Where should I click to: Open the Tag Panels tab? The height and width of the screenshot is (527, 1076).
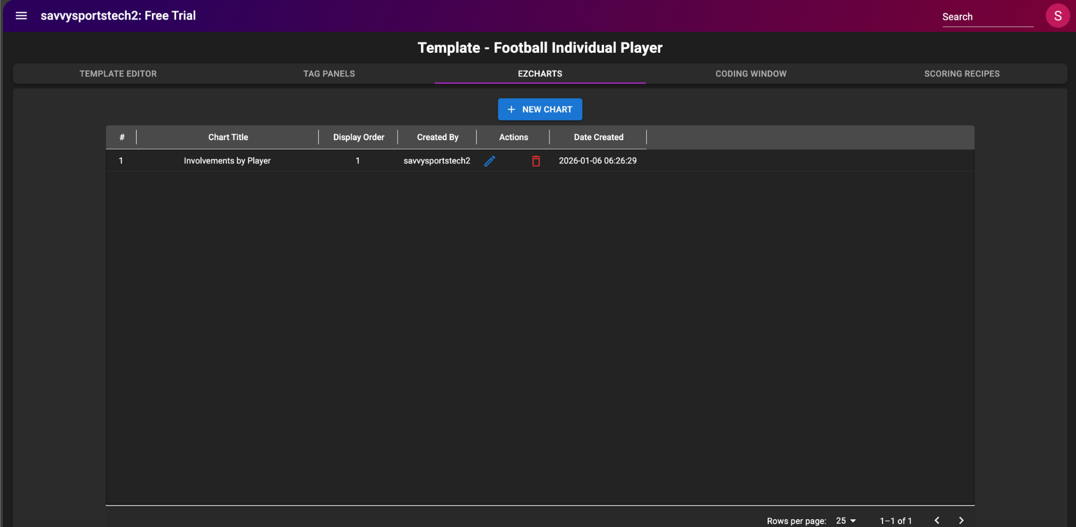pos(329,73)
